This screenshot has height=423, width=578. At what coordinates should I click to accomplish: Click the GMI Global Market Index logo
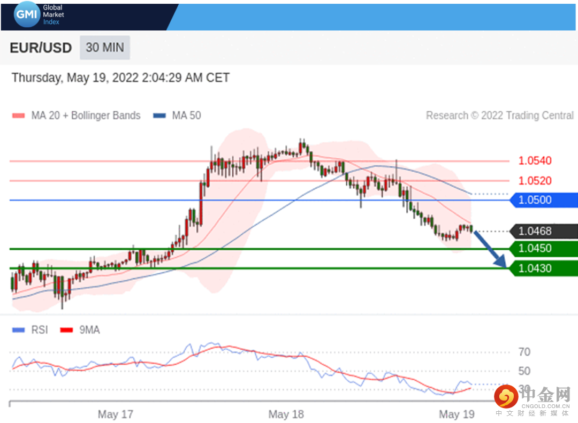[x=39, y=14]
